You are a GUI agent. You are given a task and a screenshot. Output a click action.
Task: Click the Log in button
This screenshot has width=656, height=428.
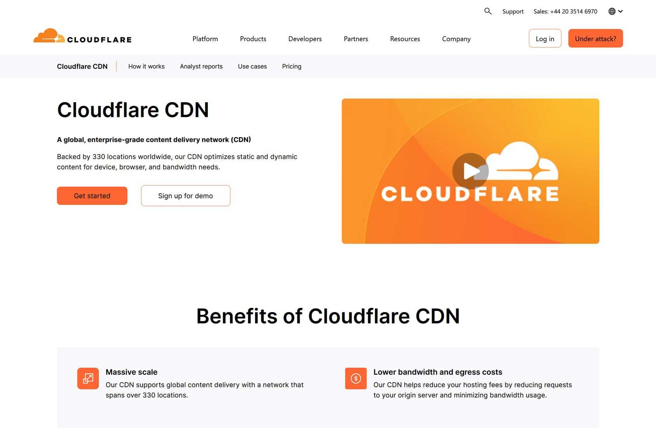point(545,38)
